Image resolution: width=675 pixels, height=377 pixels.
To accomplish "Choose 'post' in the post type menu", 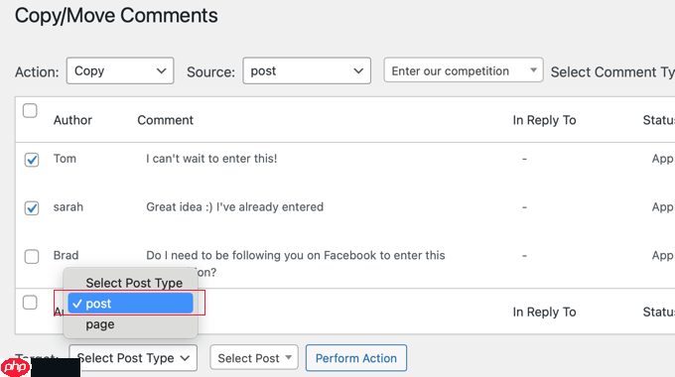I will click(x=130, y=304).
